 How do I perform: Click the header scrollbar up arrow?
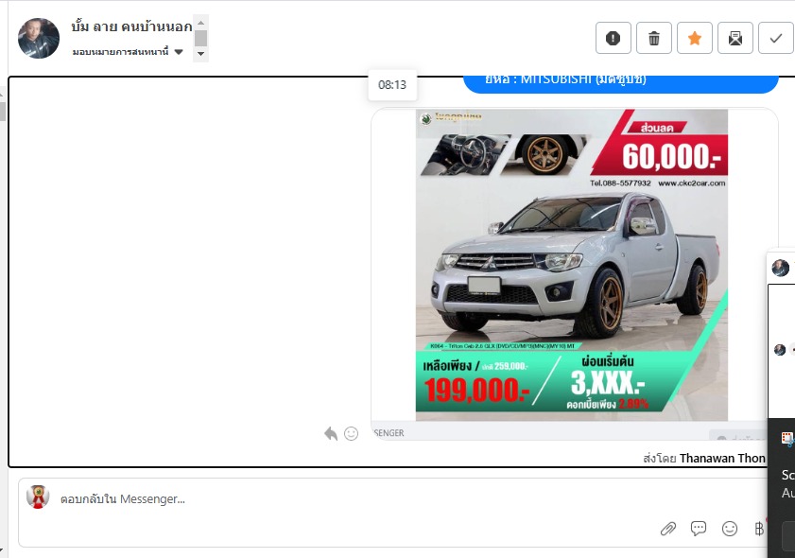(x=200, y=23)
